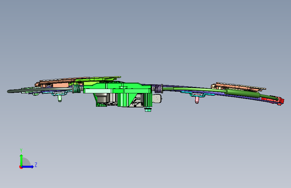Screen dimensions: 291x188
Task: Select the beige motor cap beside the housing
Action: point(157,98)
